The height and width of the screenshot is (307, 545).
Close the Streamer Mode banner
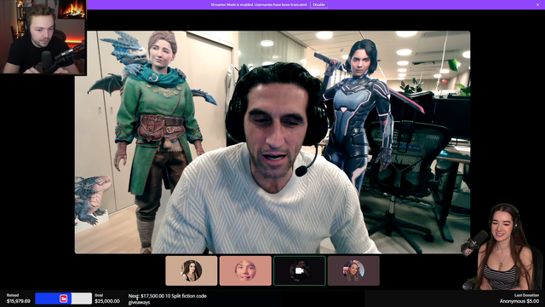click(x=537, y=4)
